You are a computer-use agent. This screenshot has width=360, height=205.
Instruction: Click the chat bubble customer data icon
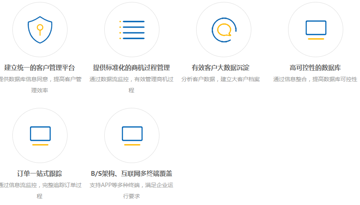tap(224, 30)
